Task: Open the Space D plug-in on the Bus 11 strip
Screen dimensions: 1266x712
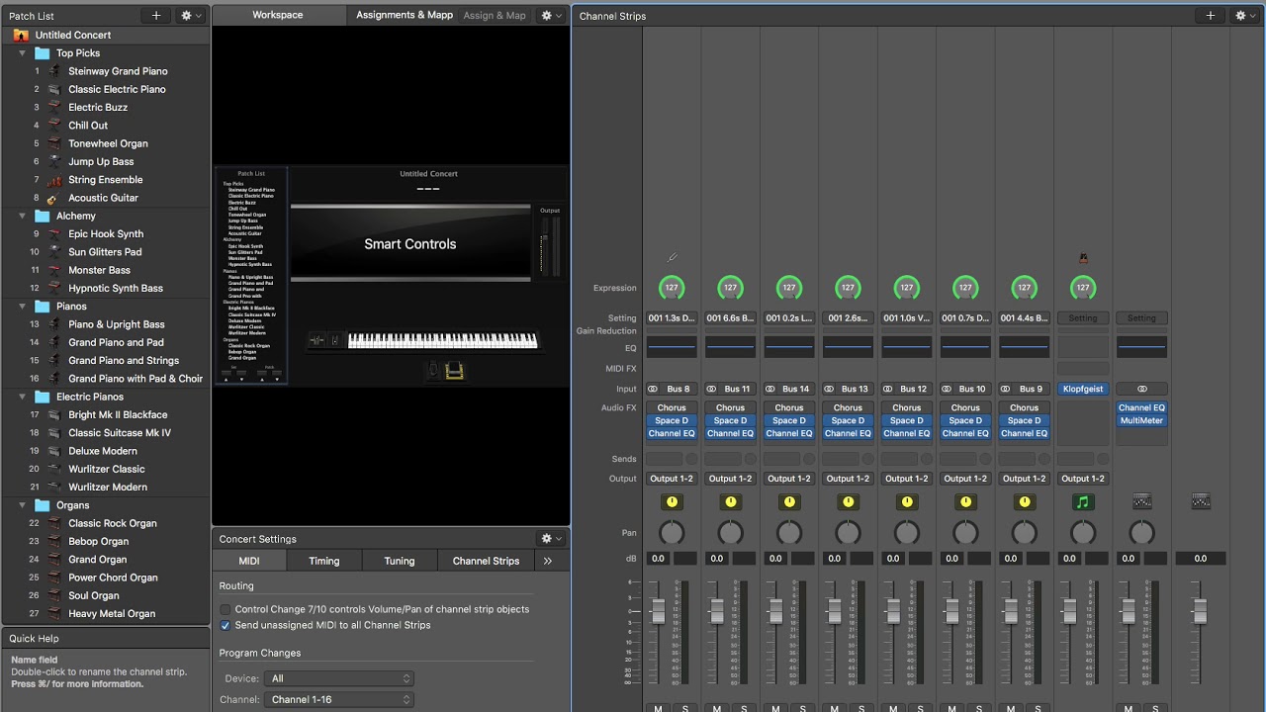Action: 730,420
